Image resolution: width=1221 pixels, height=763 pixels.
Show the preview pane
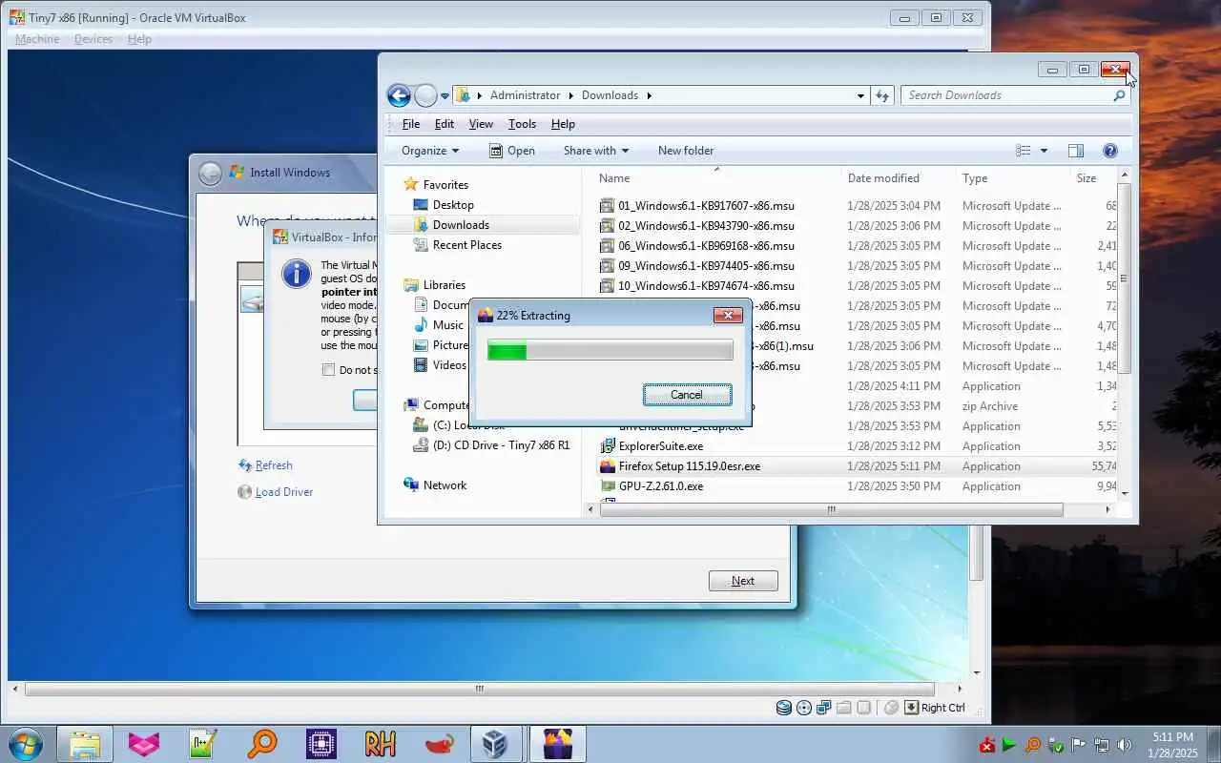tap(1076, 151)
